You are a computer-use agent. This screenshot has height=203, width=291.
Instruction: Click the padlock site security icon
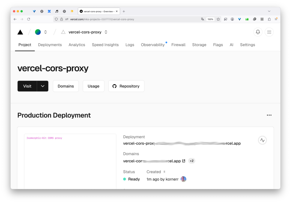[61, 19]
